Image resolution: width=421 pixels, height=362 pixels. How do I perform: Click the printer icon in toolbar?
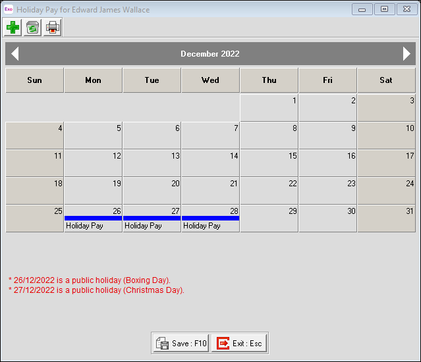pos(53,28)
